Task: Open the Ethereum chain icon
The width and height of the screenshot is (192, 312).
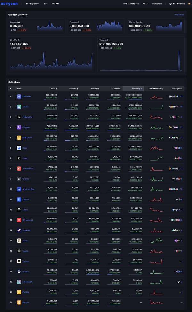Action: coord(19,96)
